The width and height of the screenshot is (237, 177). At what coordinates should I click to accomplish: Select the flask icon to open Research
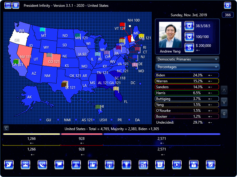[x=76, y=165]
